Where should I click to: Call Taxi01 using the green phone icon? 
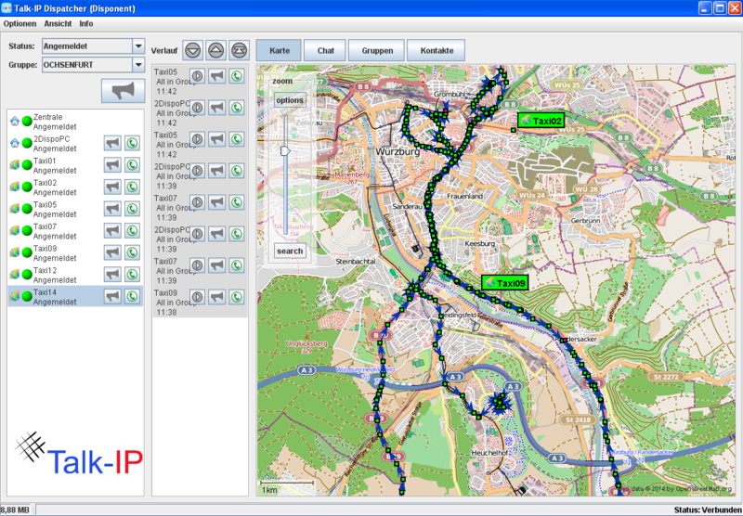coord(132,165)
